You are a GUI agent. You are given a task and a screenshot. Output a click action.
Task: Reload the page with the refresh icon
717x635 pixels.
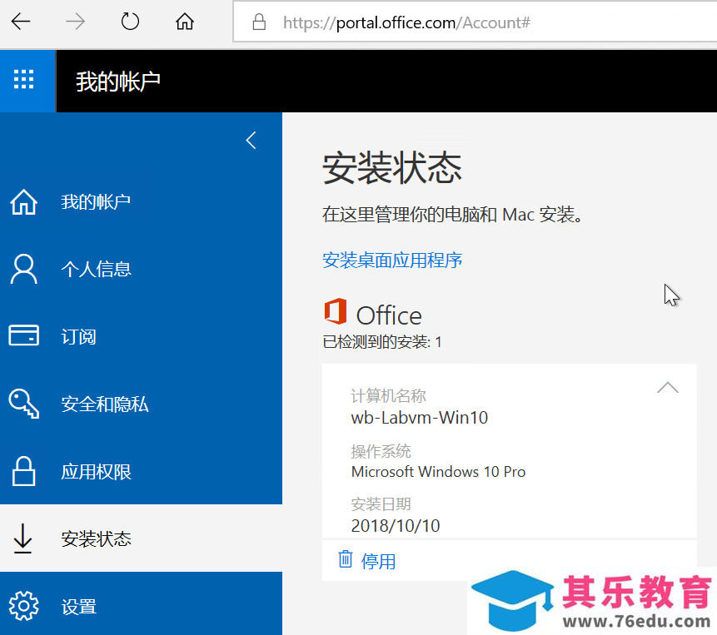130,22
